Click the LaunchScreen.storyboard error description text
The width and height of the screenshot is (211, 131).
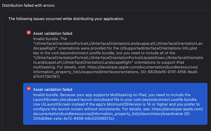point(118,107)
